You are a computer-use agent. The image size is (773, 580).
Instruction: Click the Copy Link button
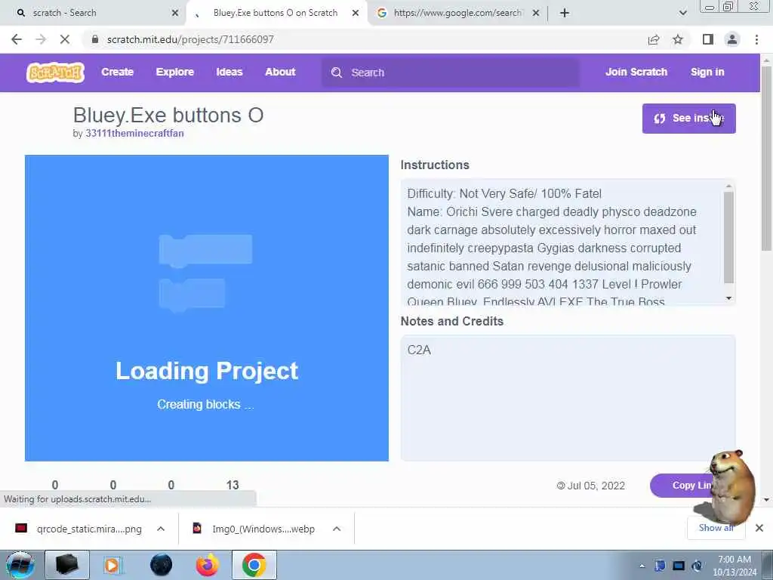[688, 486]
